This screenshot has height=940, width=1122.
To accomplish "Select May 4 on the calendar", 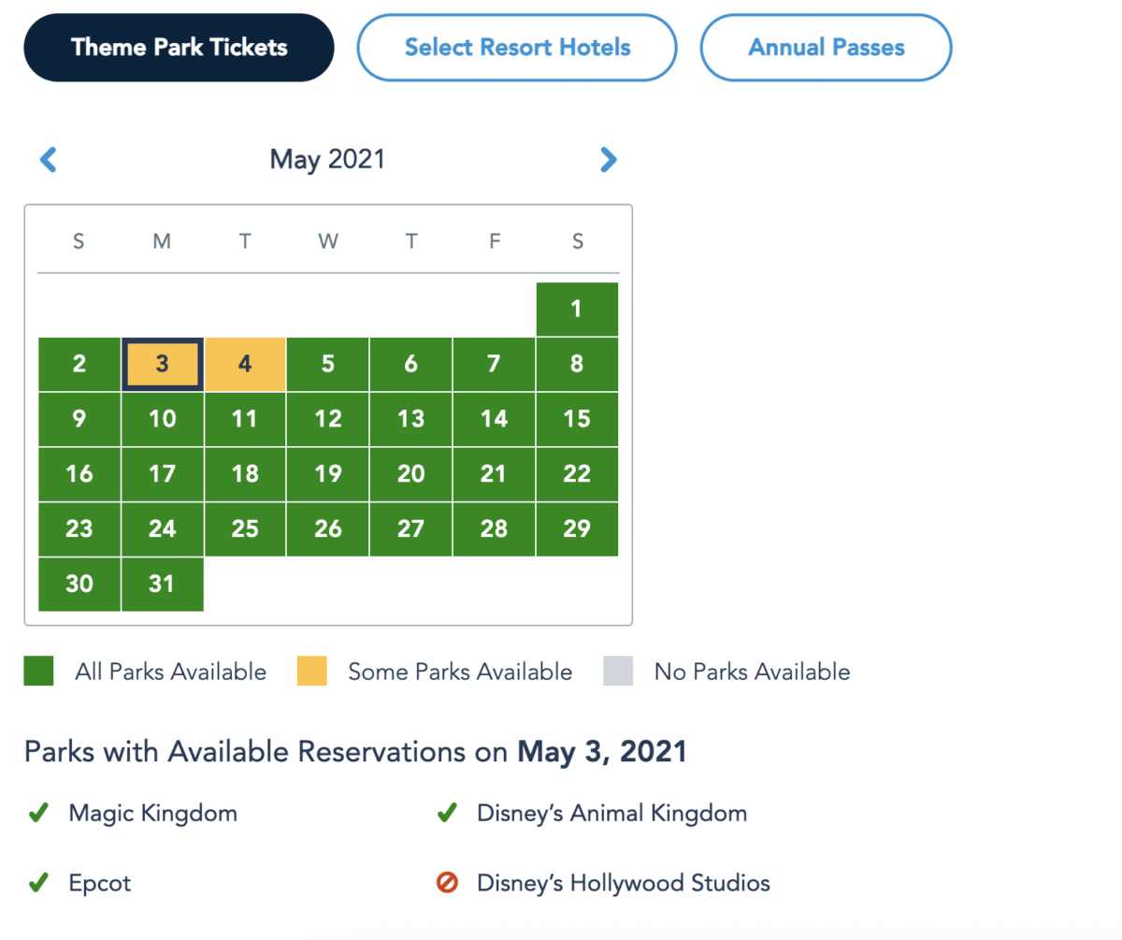I will tap(245, 364).
